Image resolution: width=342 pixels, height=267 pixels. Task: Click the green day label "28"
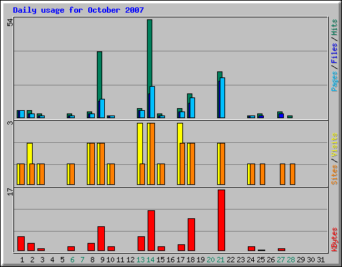point(291,260)
